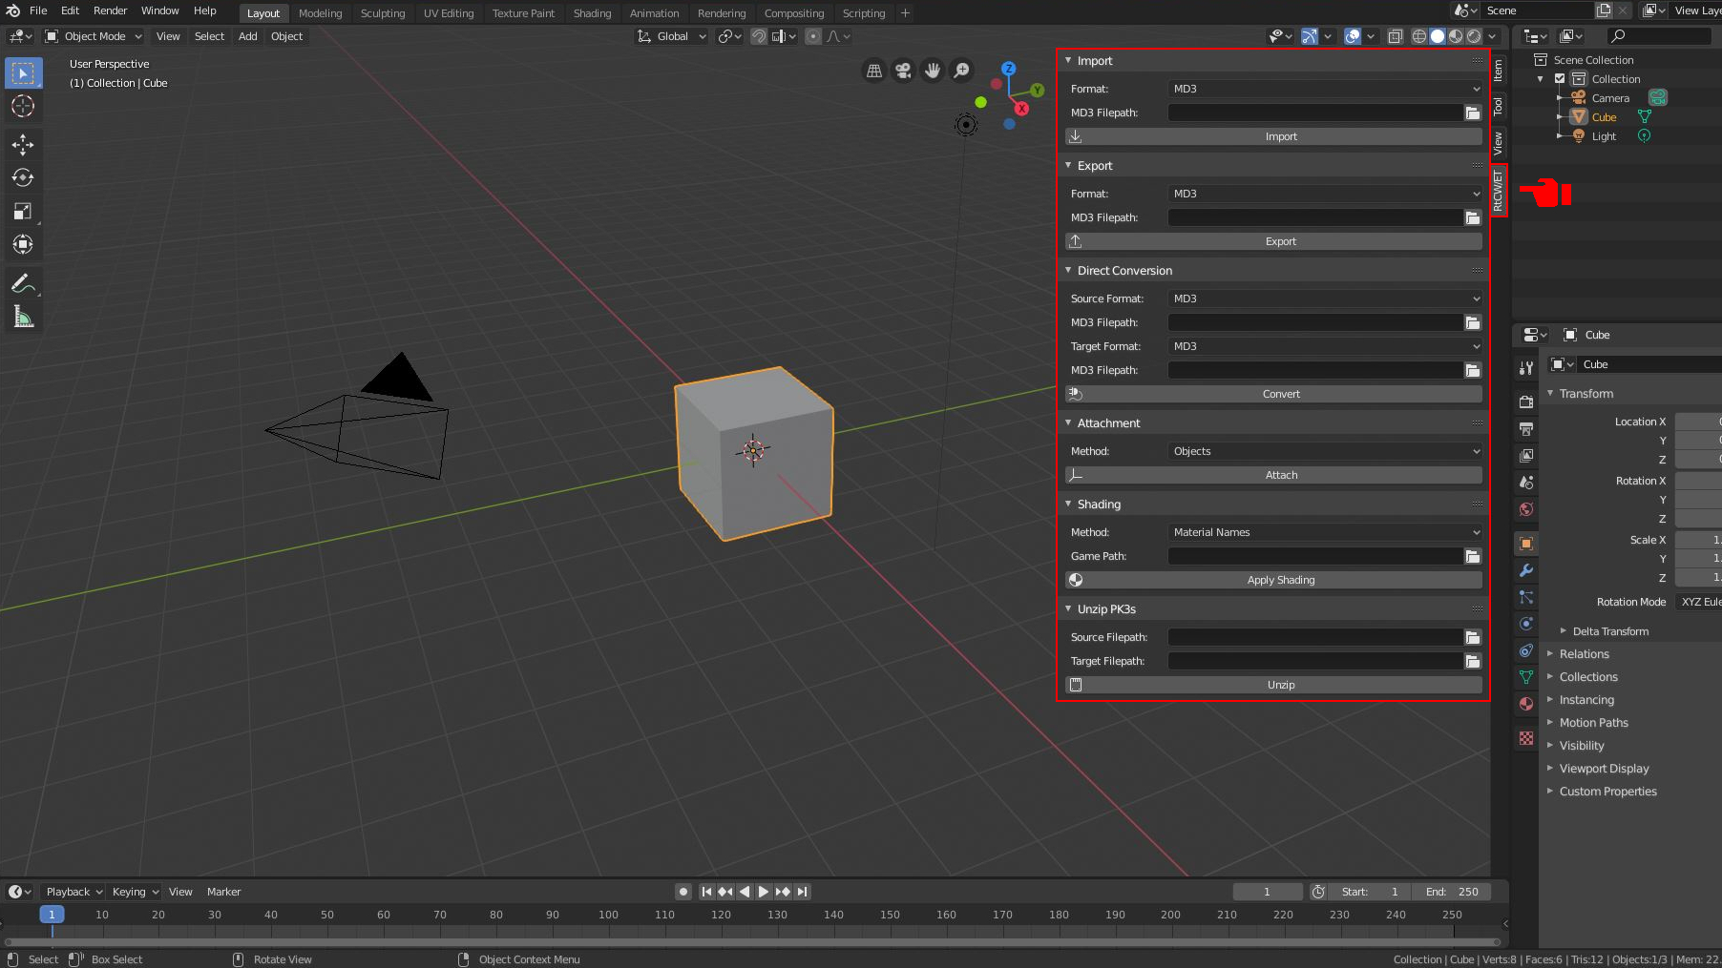Open the Render properties tab

[x=1526, y=402]
